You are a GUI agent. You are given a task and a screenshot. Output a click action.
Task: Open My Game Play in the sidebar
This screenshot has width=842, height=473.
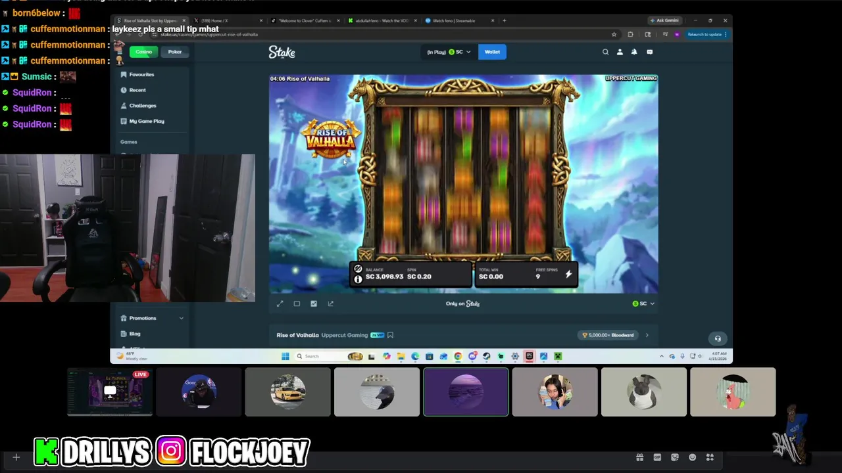point(143,121)
